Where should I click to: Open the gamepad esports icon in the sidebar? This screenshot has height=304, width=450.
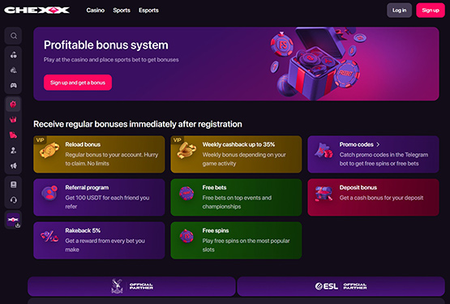[14, 85]
